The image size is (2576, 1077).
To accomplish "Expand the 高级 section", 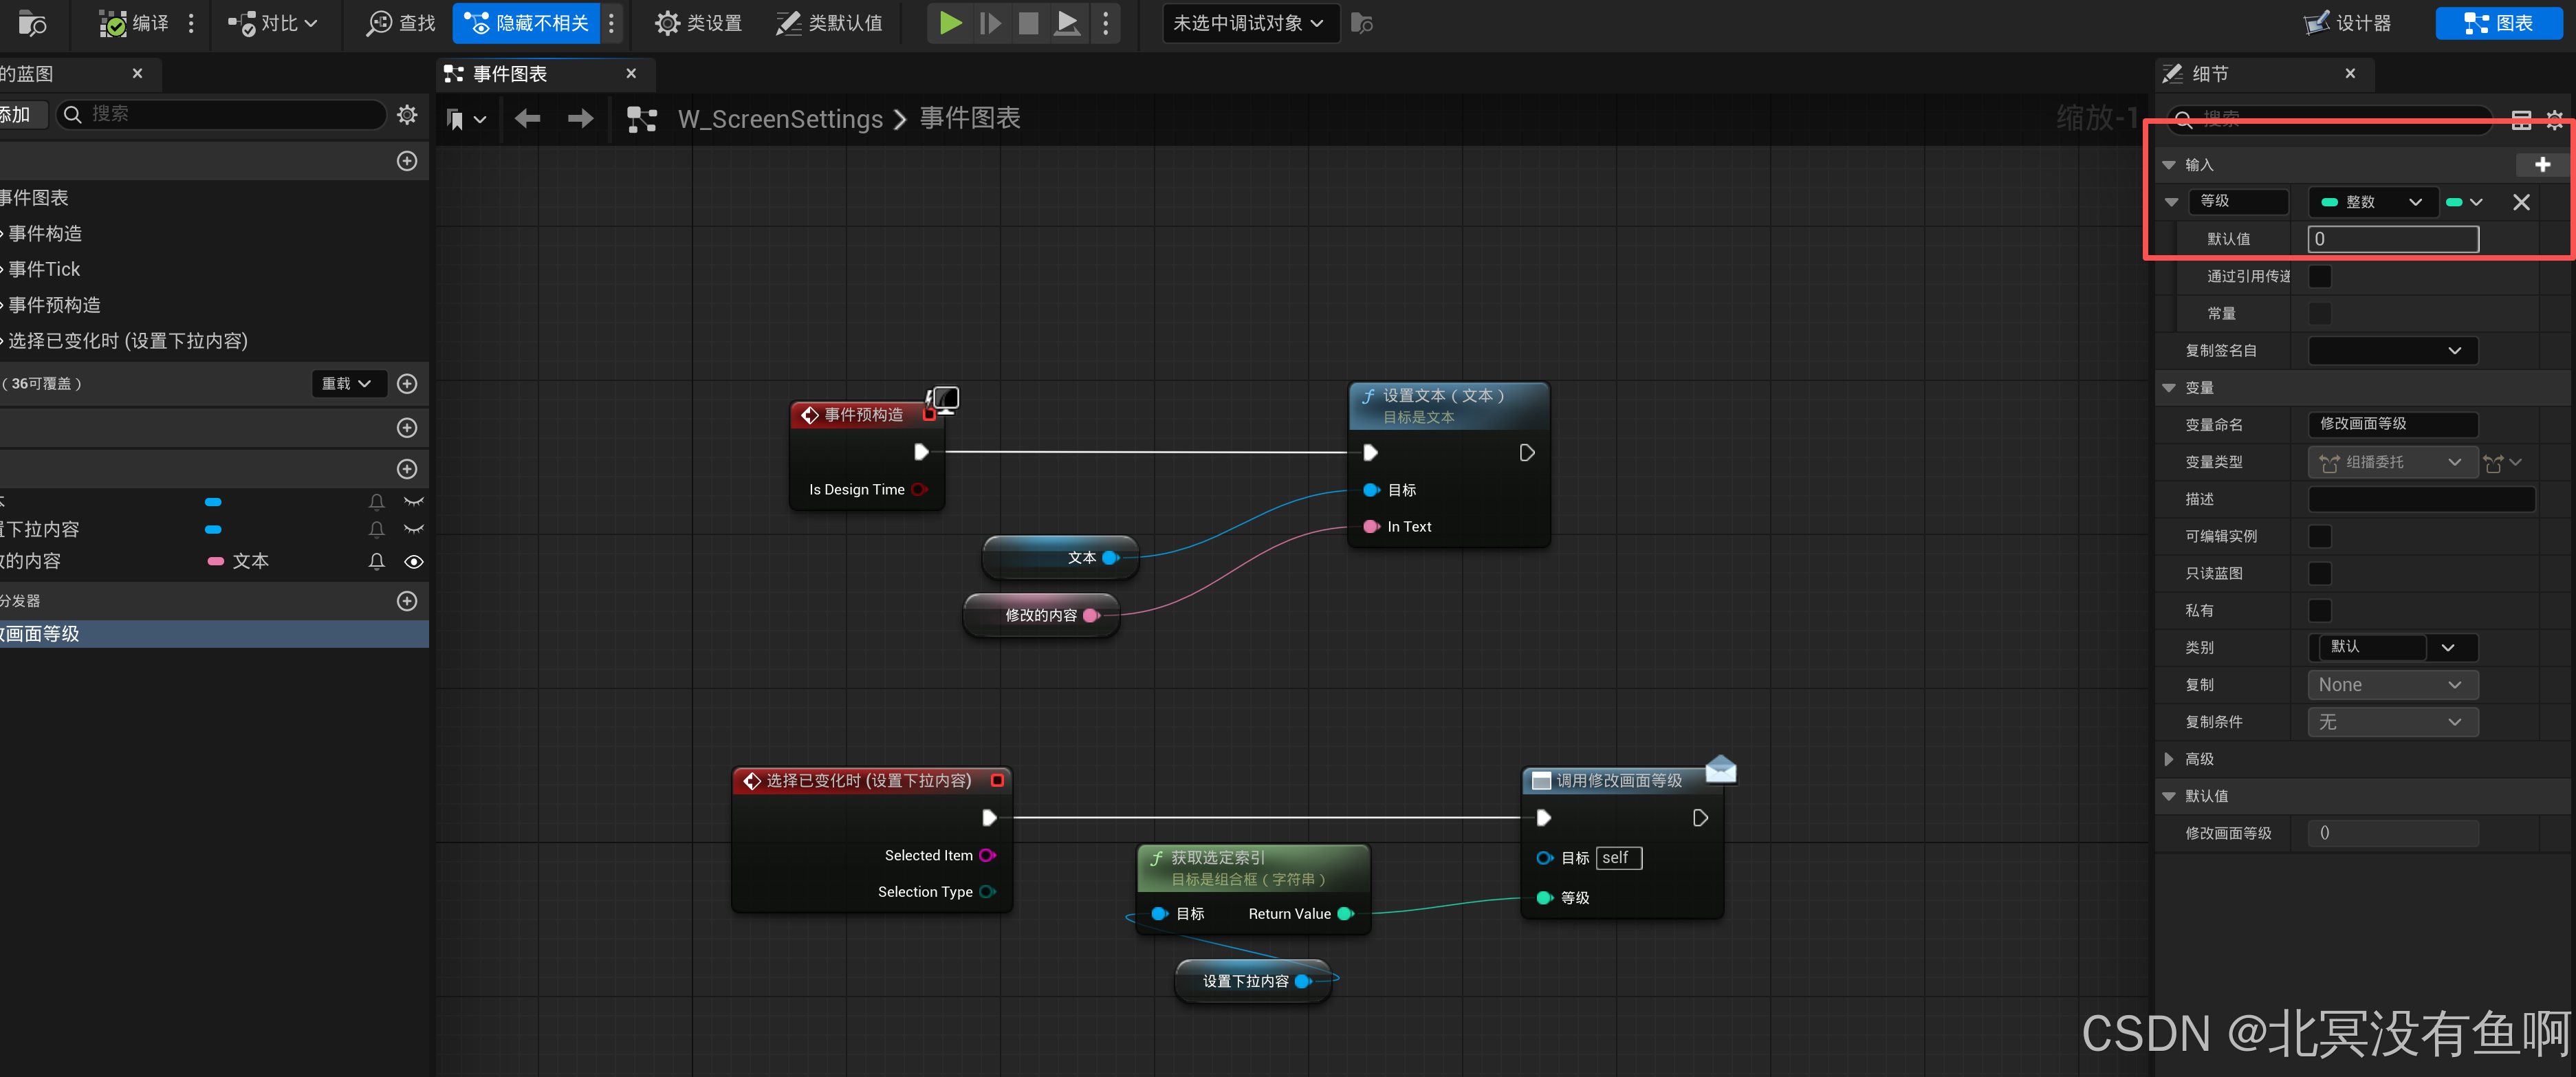I will click(2169, 759).
